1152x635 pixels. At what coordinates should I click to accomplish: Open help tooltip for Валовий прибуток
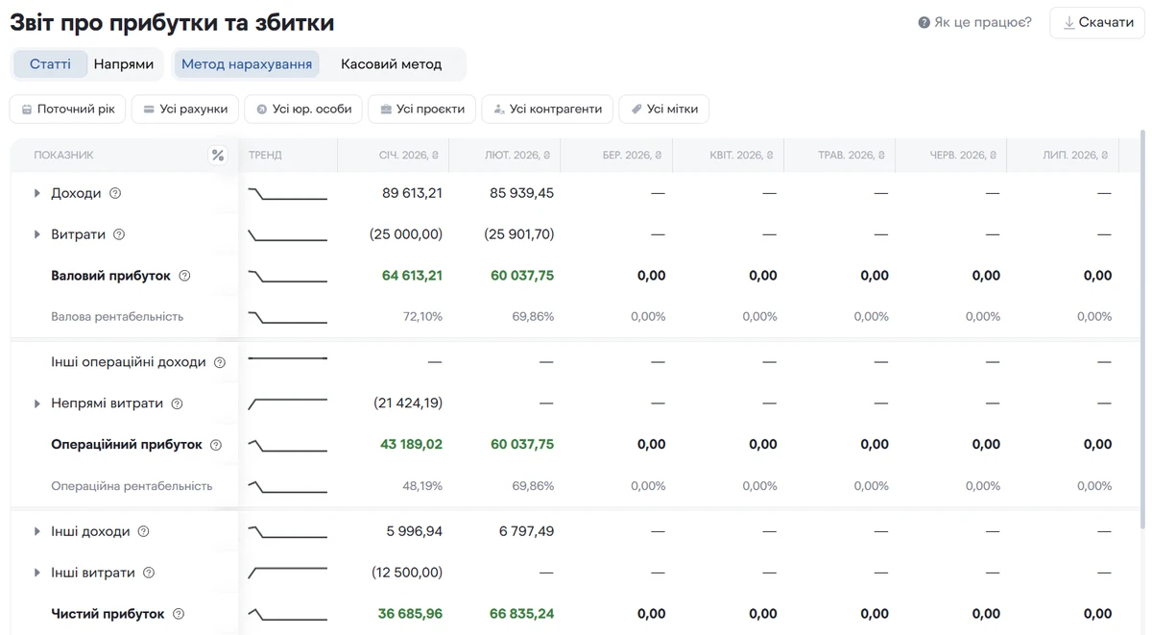pos(184,276)
